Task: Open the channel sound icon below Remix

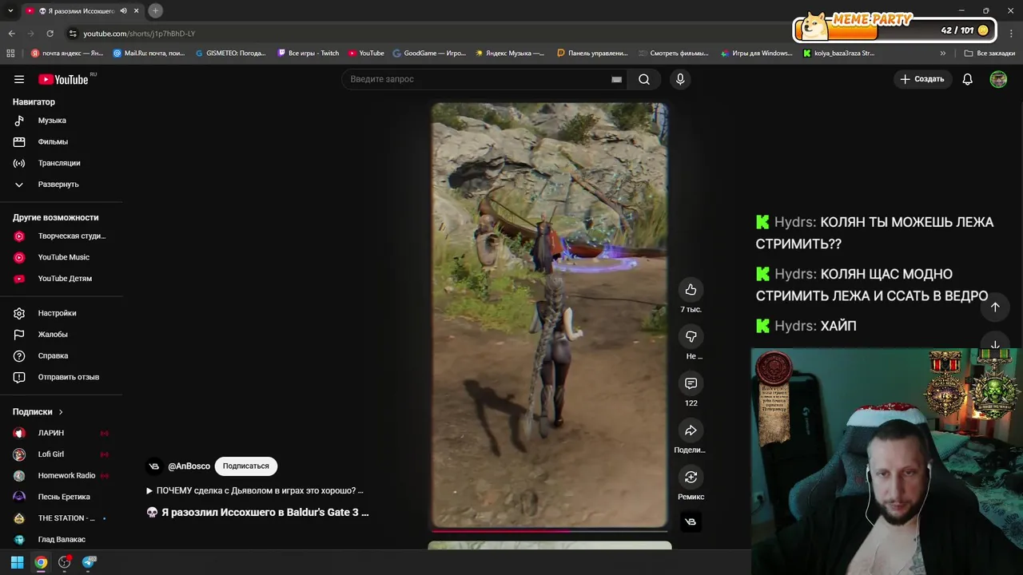Action: click(x=691, y=521)
